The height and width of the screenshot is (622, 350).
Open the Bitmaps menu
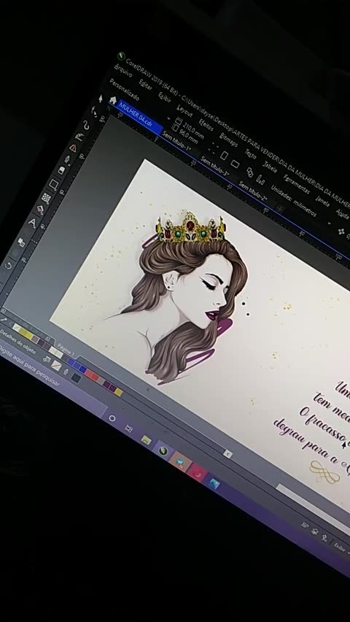[x=229, y=139]
